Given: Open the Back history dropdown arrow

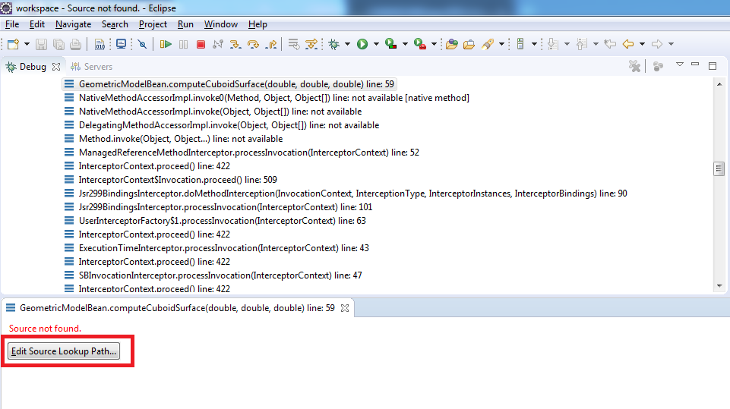Looking at the screenshot, I should (642, 44).
